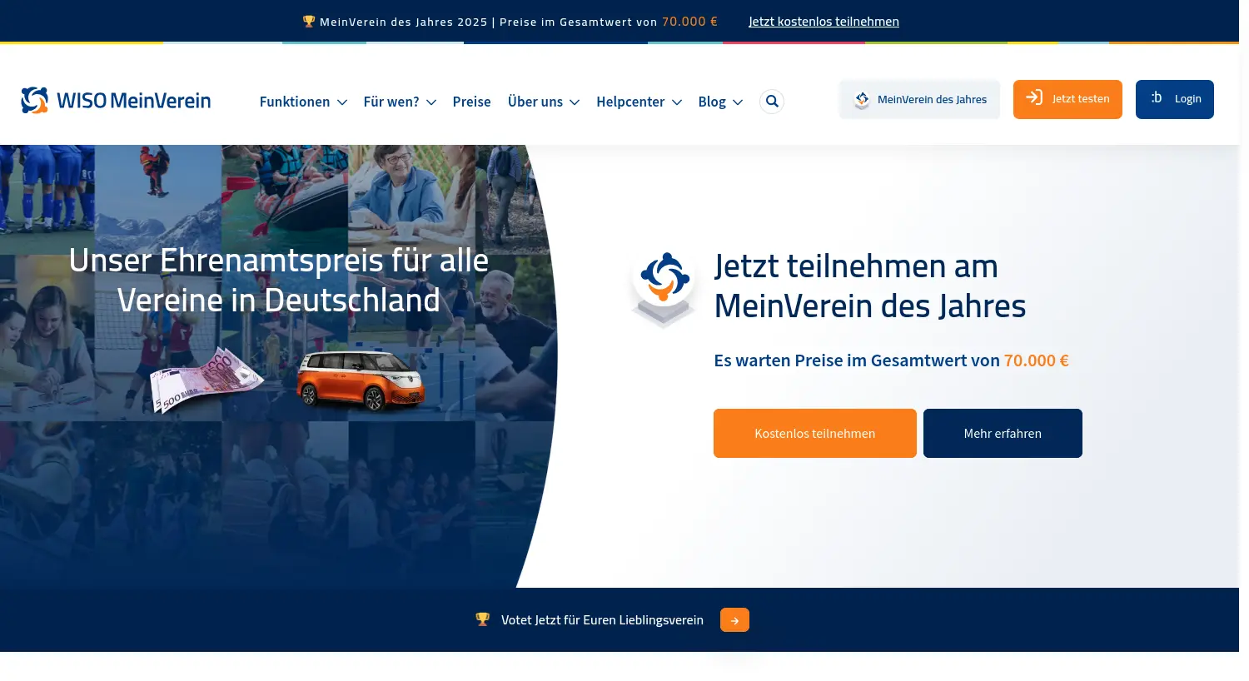Click the award icon in MeinVerein des Jahres button
Image resolution: width=1249 pixels, height=681 pixels.
862,100
